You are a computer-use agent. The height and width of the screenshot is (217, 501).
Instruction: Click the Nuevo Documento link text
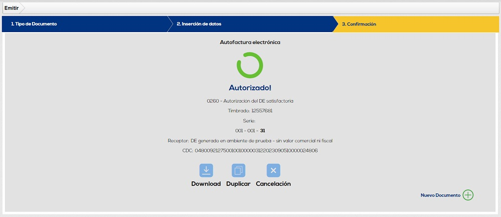point(440,195)
